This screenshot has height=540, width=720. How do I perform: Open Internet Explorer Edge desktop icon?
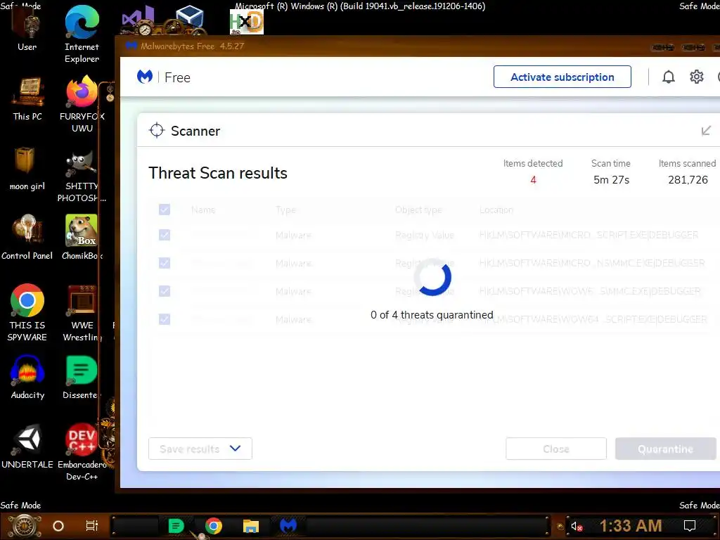(x=82, y=35)
